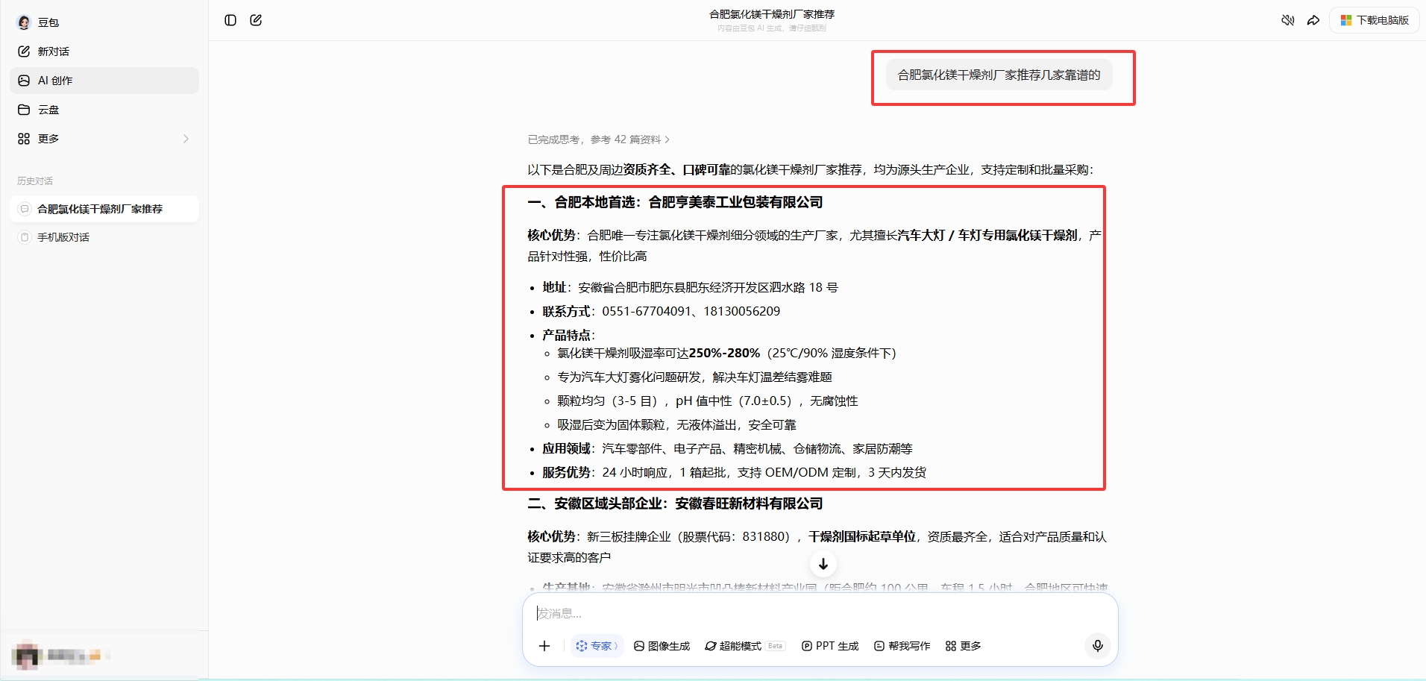Open AI 创作 in the sidebar
Viewport: 1426px width, 681px height.
tap(104, 81)
